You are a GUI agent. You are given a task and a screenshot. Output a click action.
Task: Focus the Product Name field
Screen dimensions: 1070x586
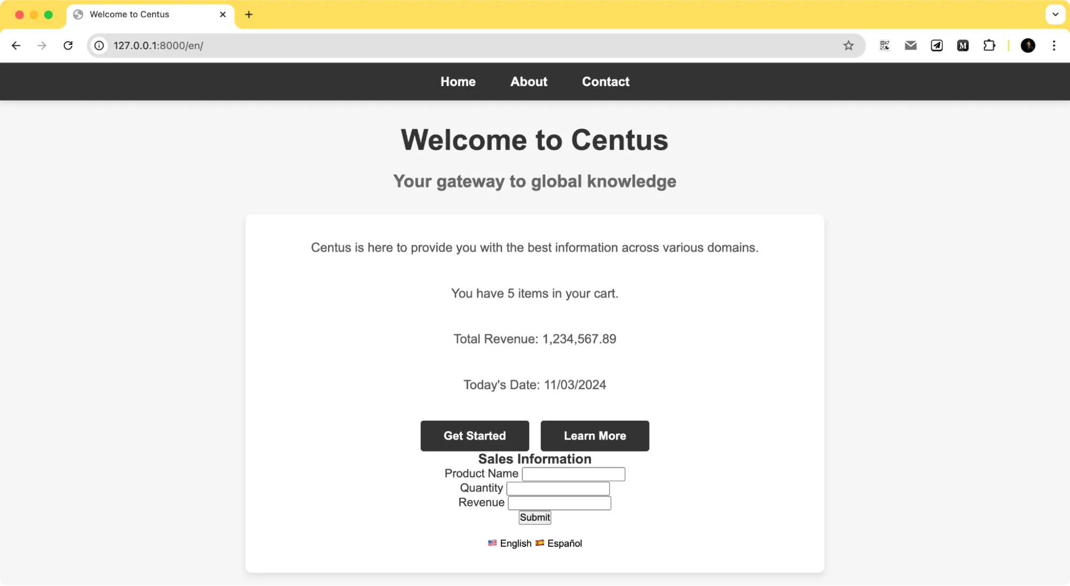(573, 474)
